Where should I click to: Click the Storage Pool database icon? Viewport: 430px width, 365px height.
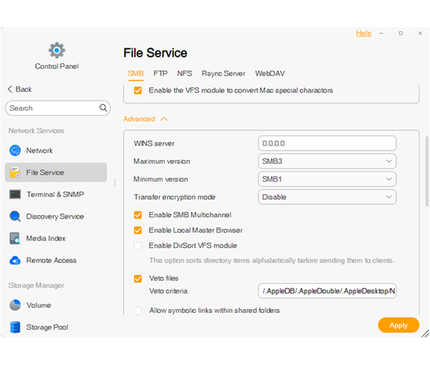click(15, 327)
